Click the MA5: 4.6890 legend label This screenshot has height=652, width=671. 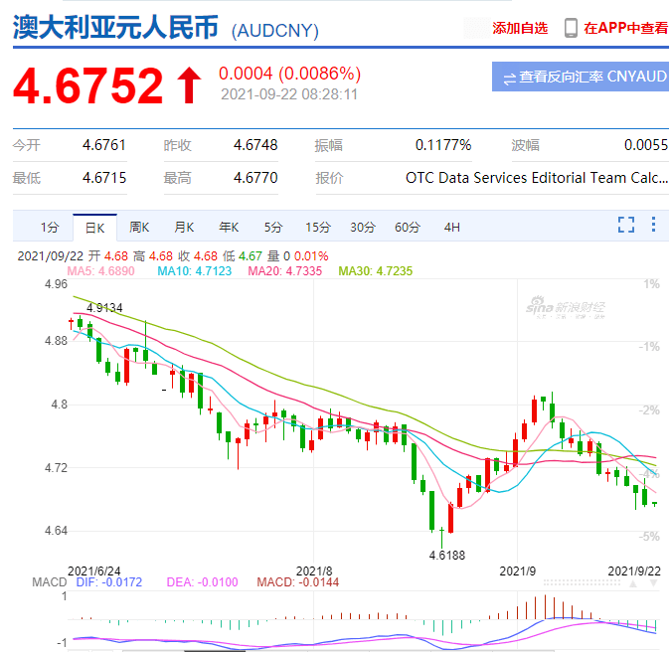pyautogui.click(x=101, y=270)
